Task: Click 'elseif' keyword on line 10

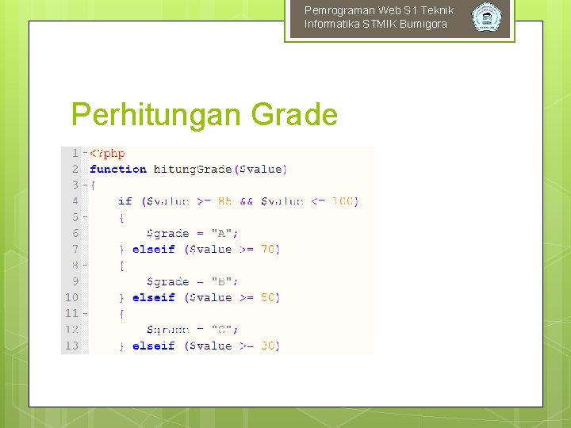Action: point(153,298)
